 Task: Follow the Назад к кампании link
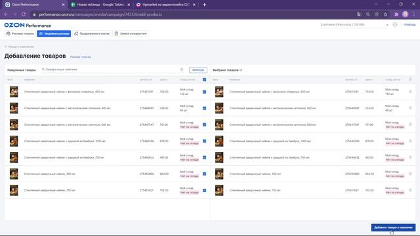[x=20, y=47]
